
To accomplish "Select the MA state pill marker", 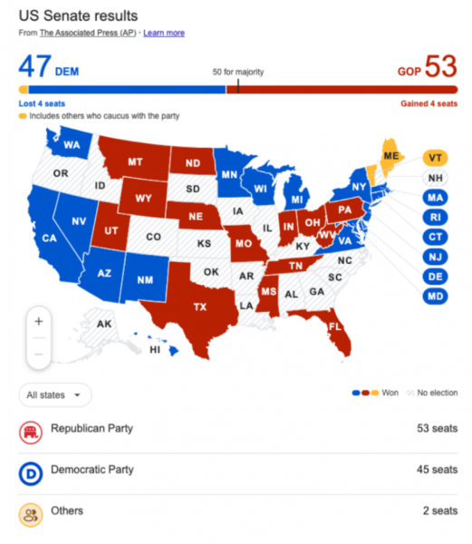I will (x=435, y=198).
